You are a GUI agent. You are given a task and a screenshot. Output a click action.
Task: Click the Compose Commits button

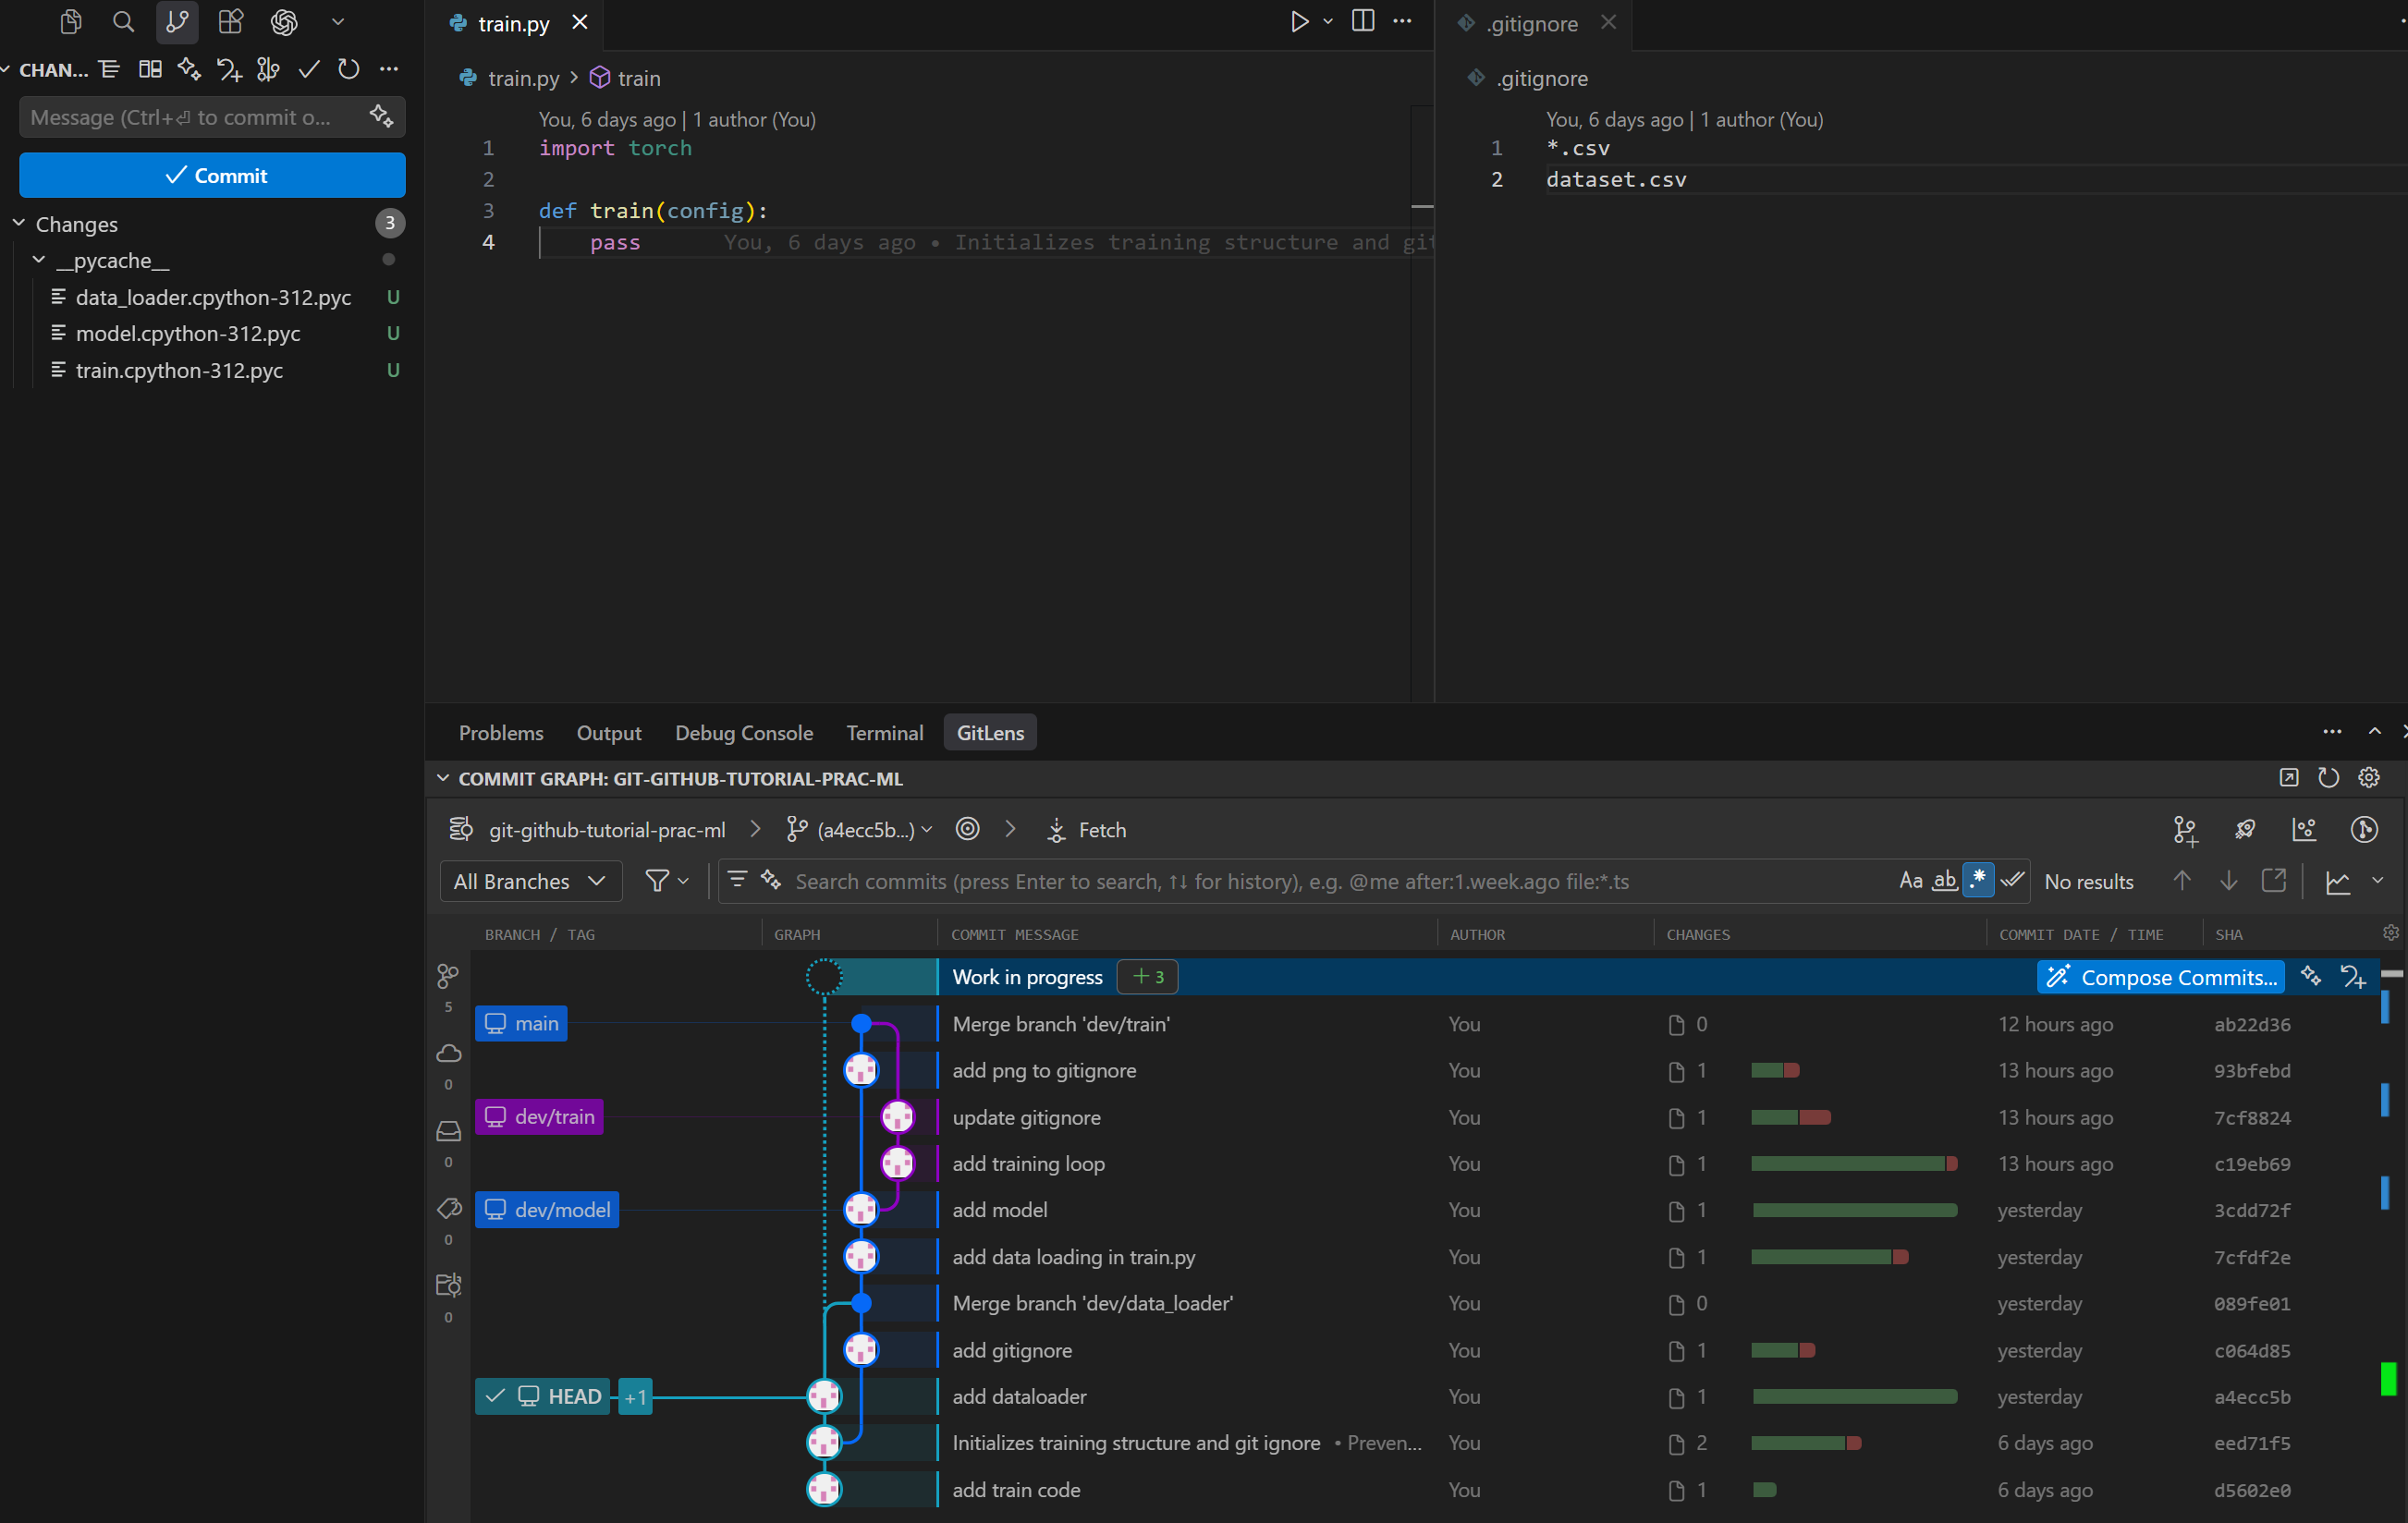click(2162, 977)
